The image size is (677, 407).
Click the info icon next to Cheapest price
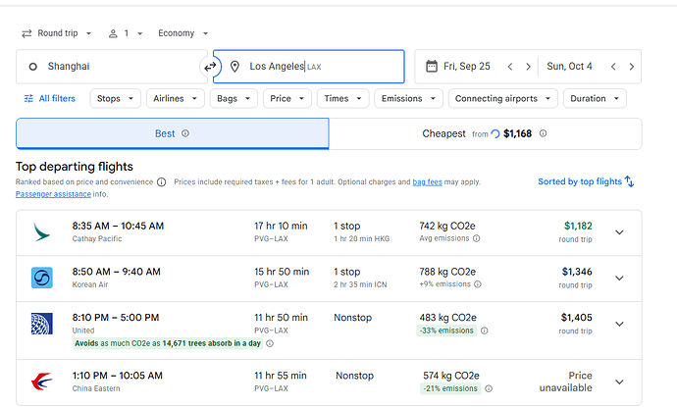click(544, 133)
